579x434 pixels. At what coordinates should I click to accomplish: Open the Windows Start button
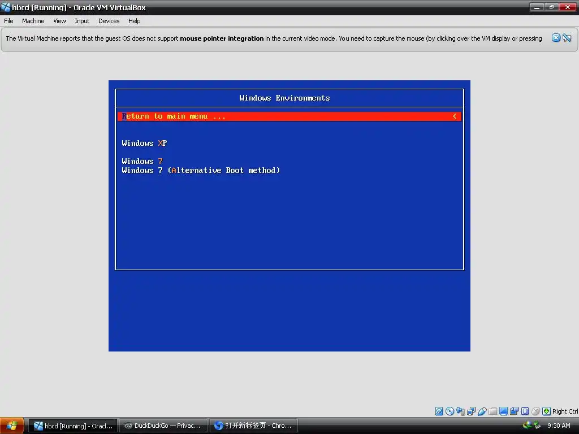click(x=12, y=426)
